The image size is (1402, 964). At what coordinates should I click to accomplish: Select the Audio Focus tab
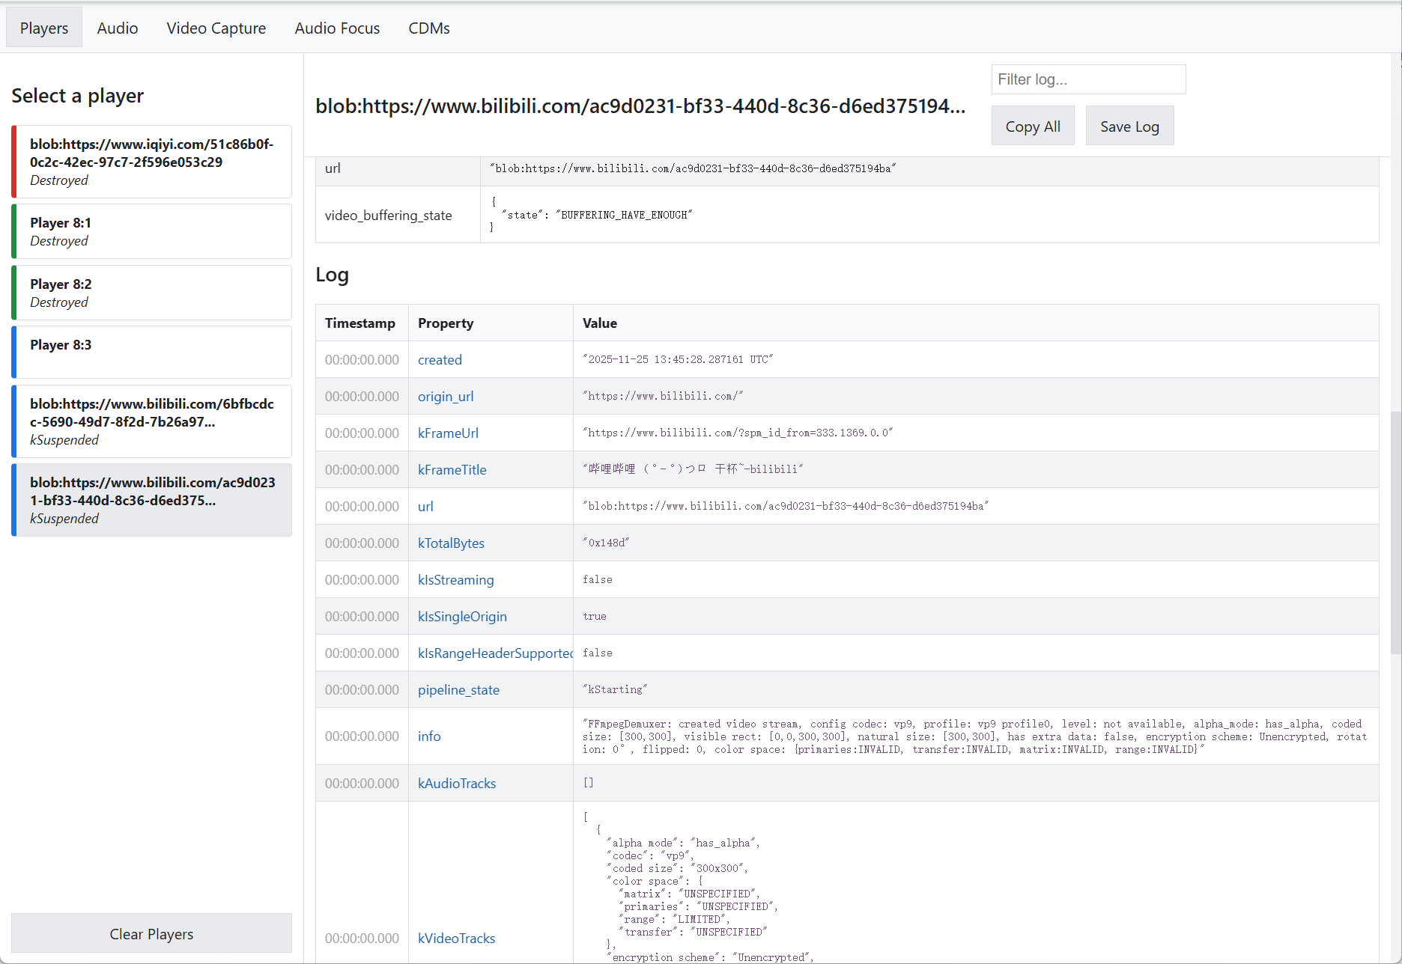[337, 28]
